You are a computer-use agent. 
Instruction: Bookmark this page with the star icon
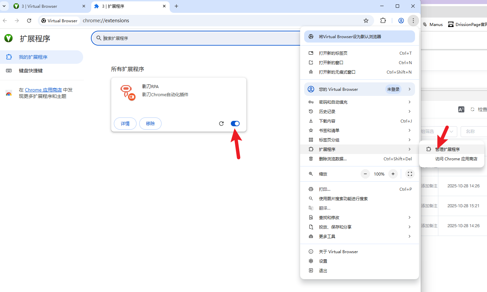pyautogui.click(x=366, y=21)
